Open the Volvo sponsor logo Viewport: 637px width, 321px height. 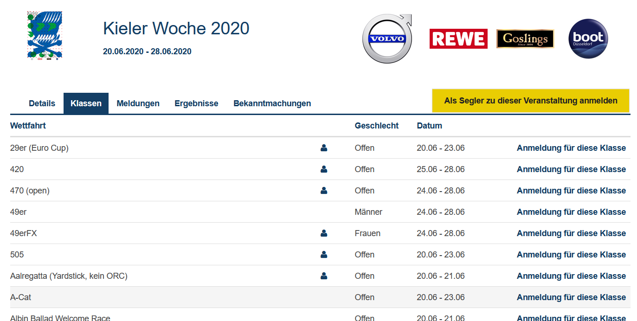[x=387, y=39]
